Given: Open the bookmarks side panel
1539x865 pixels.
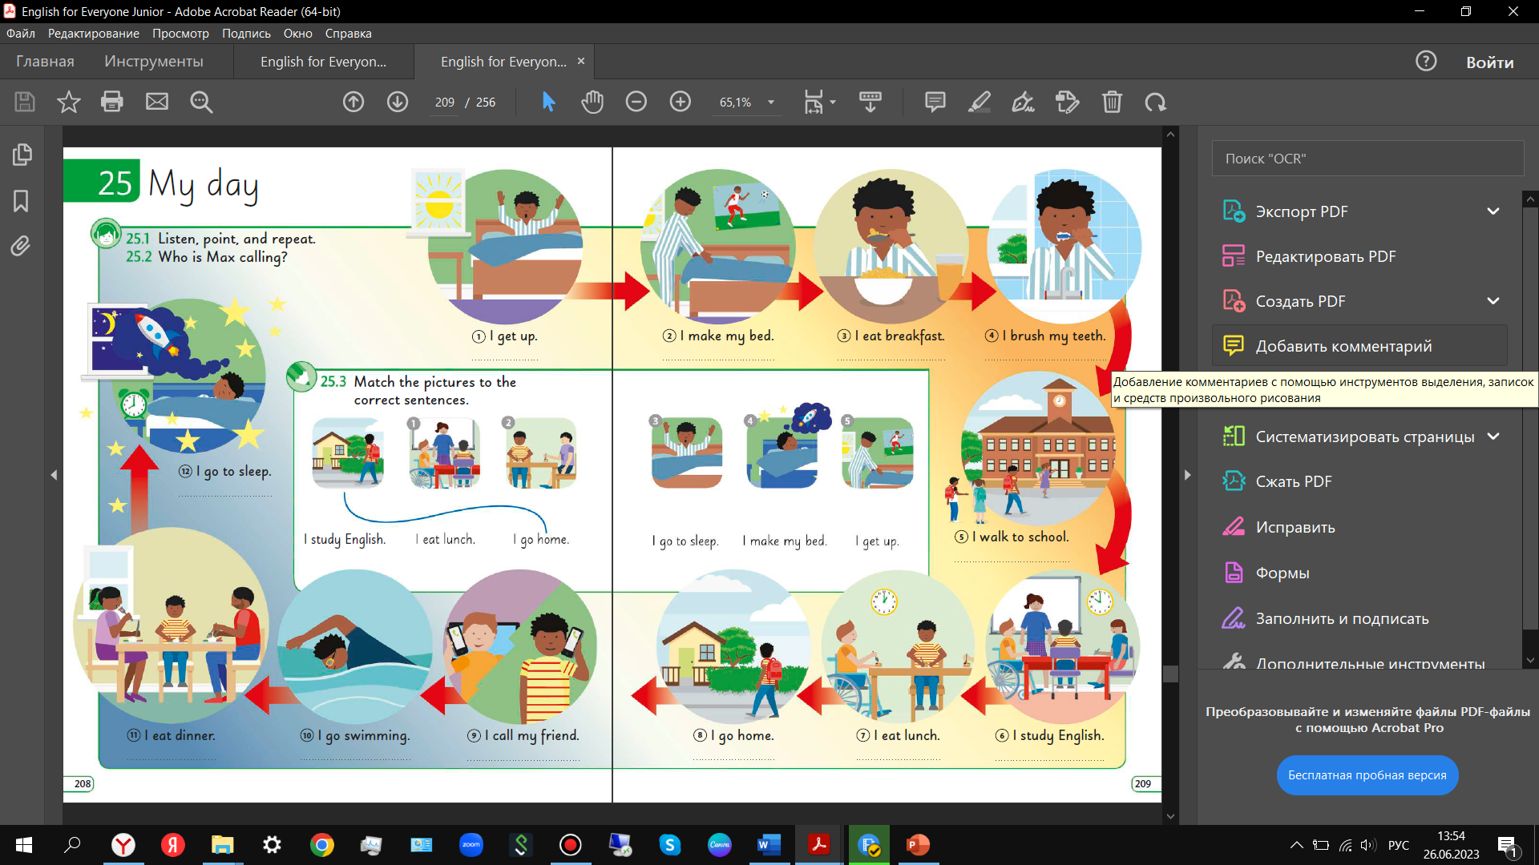Looking at the screenshot, I should coord(22,200).
